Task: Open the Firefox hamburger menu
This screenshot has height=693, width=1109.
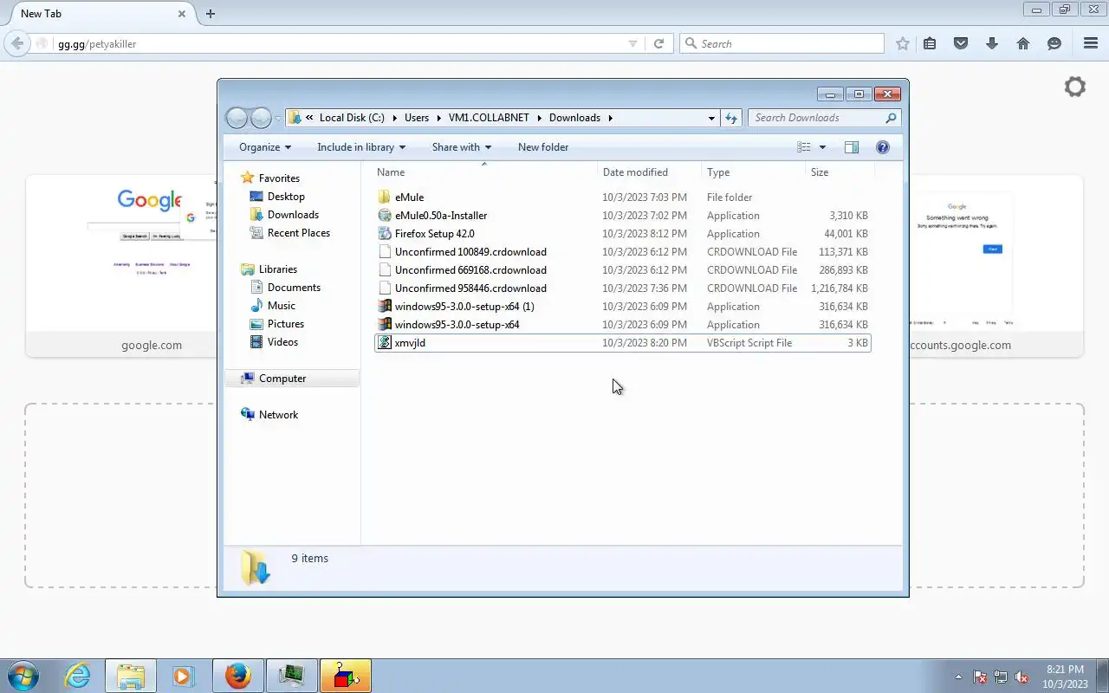Action: point(1091,43)
